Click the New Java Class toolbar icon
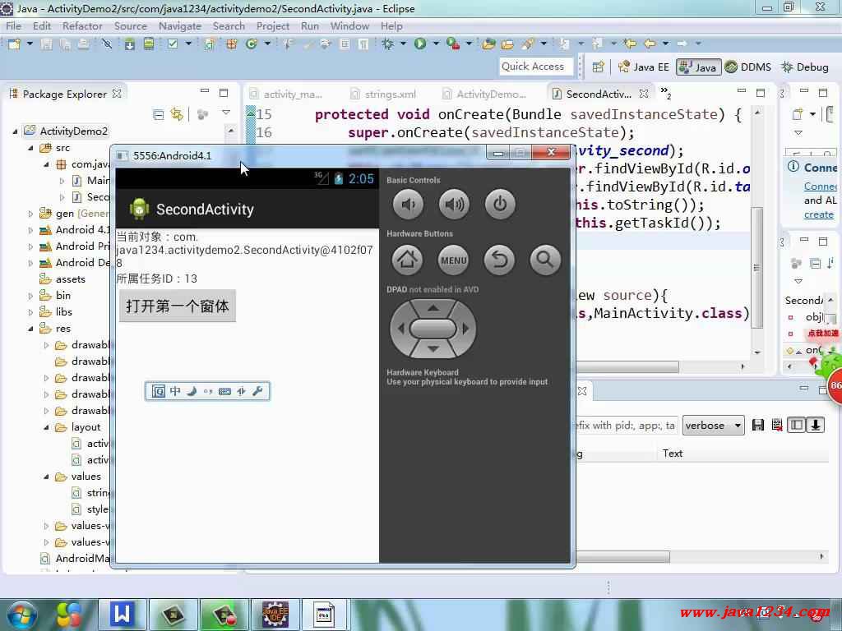The image size is (842, 631). point(252,44)
